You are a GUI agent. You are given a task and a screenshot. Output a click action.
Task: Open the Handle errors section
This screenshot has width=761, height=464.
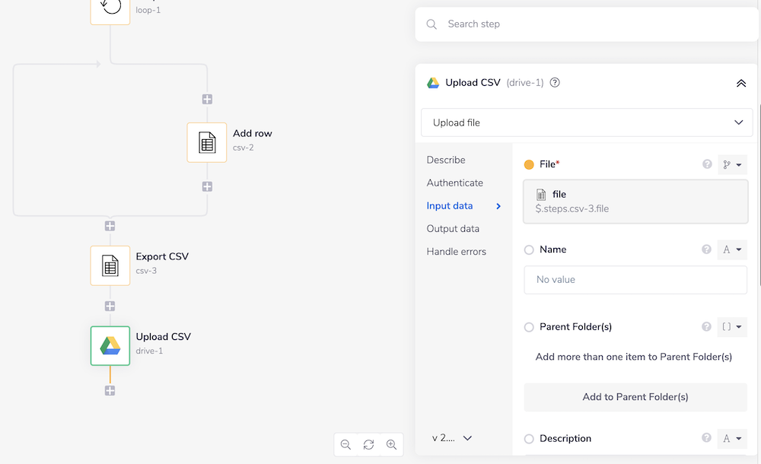coord(456,251)
